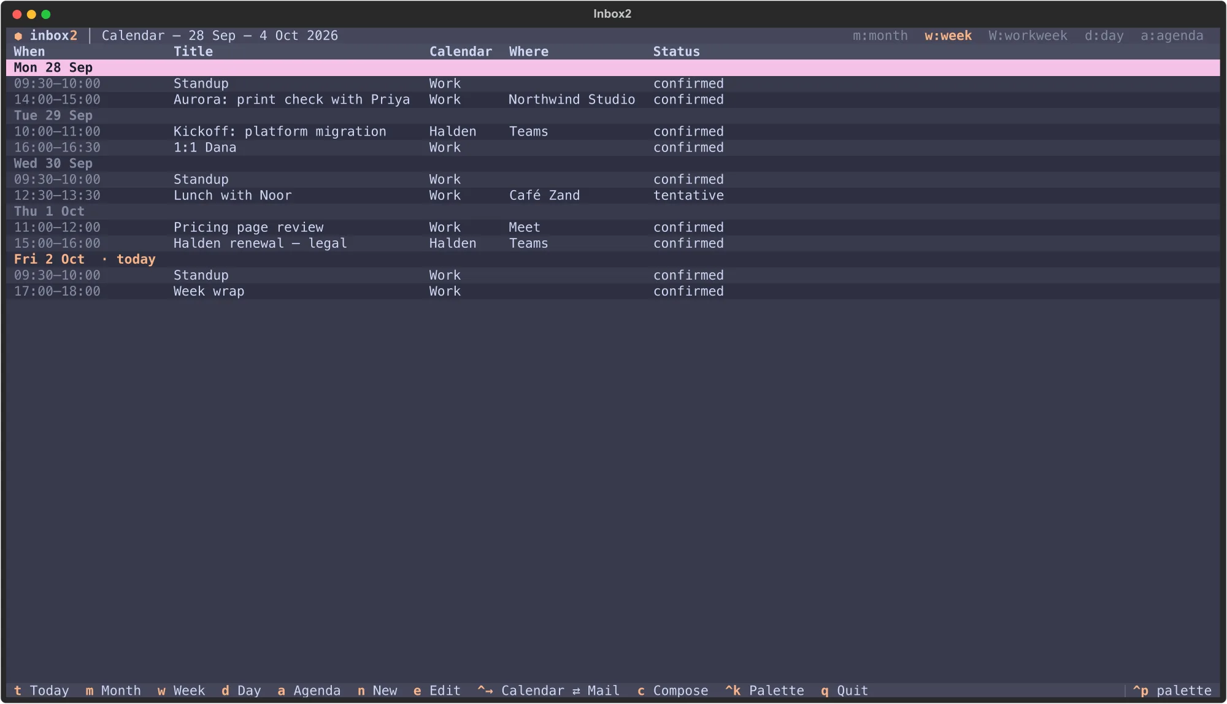Select the Fri 2 Oct today header
This screenshot has height=704, width=1227.
coord(613,259)
